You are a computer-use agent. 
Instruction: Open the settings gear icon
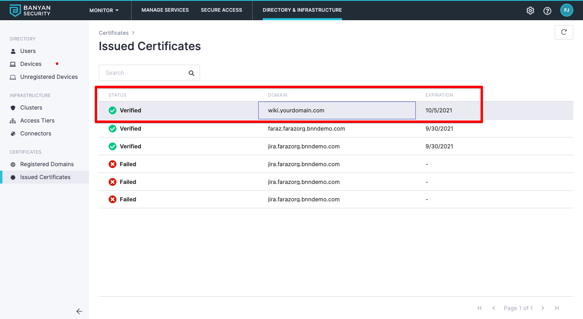[530, 11]
